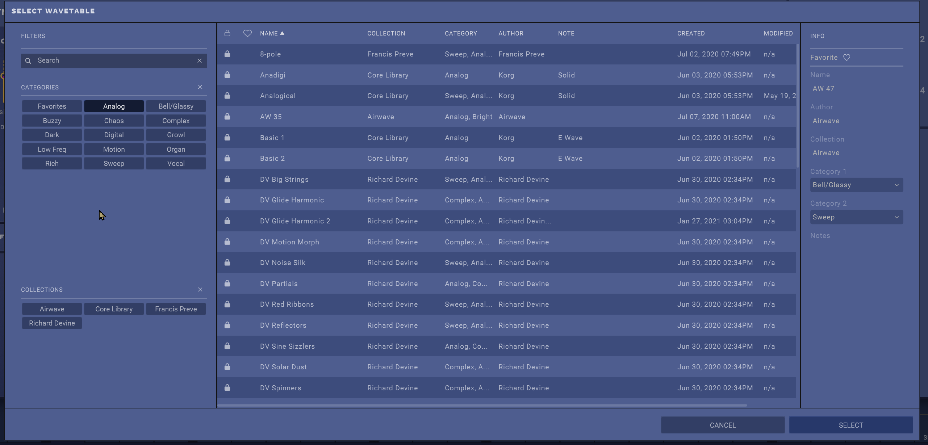Click the search magnifier icon
This screenshot has width=928, height=445.
pos(28,60)
